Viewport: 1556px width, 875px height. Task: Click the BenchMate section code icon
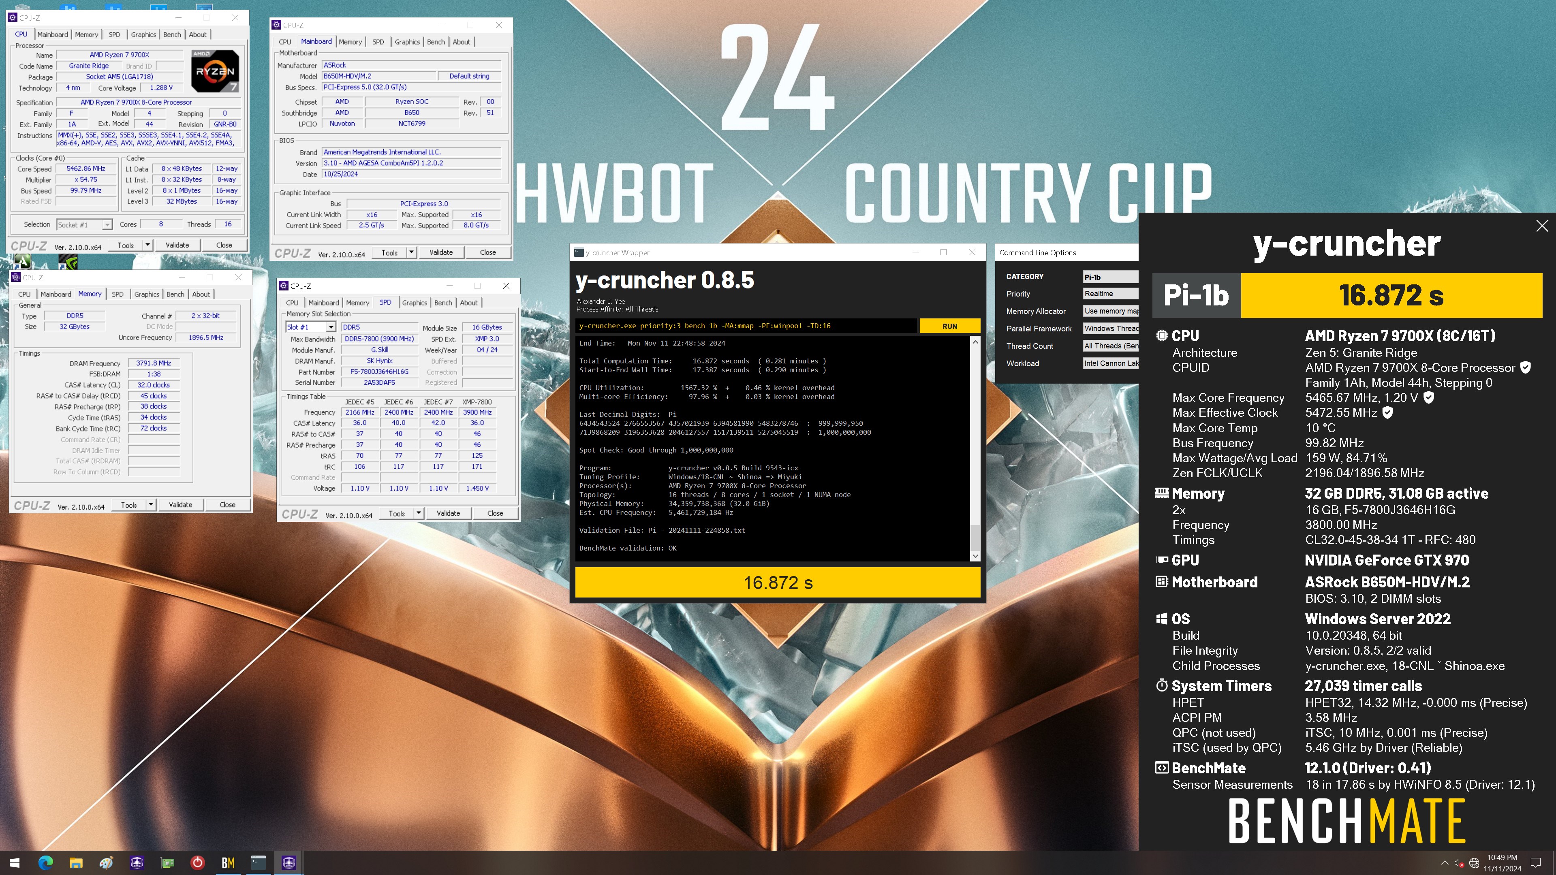(1162, 768)
